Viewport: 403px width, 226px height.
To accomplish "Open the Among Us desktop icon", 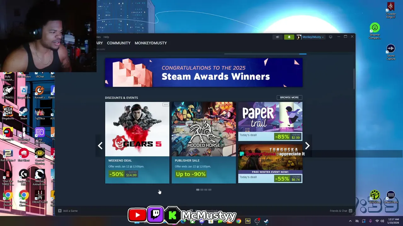I will coord(8,134).
